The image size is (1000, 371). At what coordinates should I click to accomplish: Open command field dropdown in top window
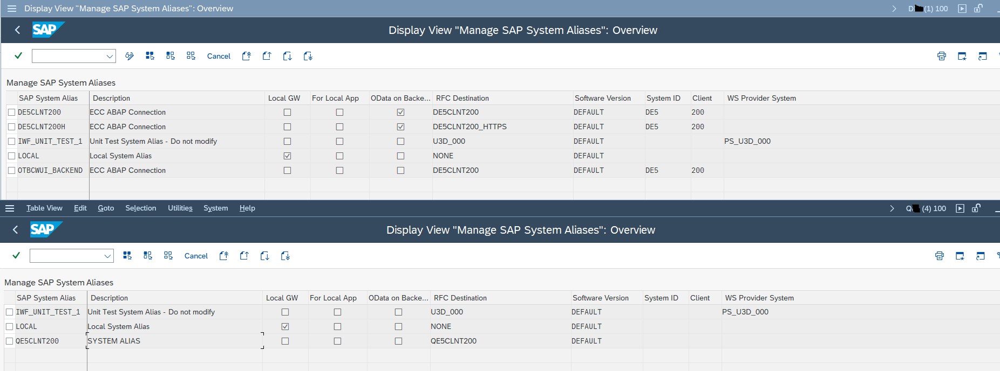110,56
